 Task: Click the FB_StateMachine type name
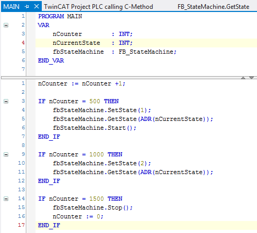pos(146,52)
